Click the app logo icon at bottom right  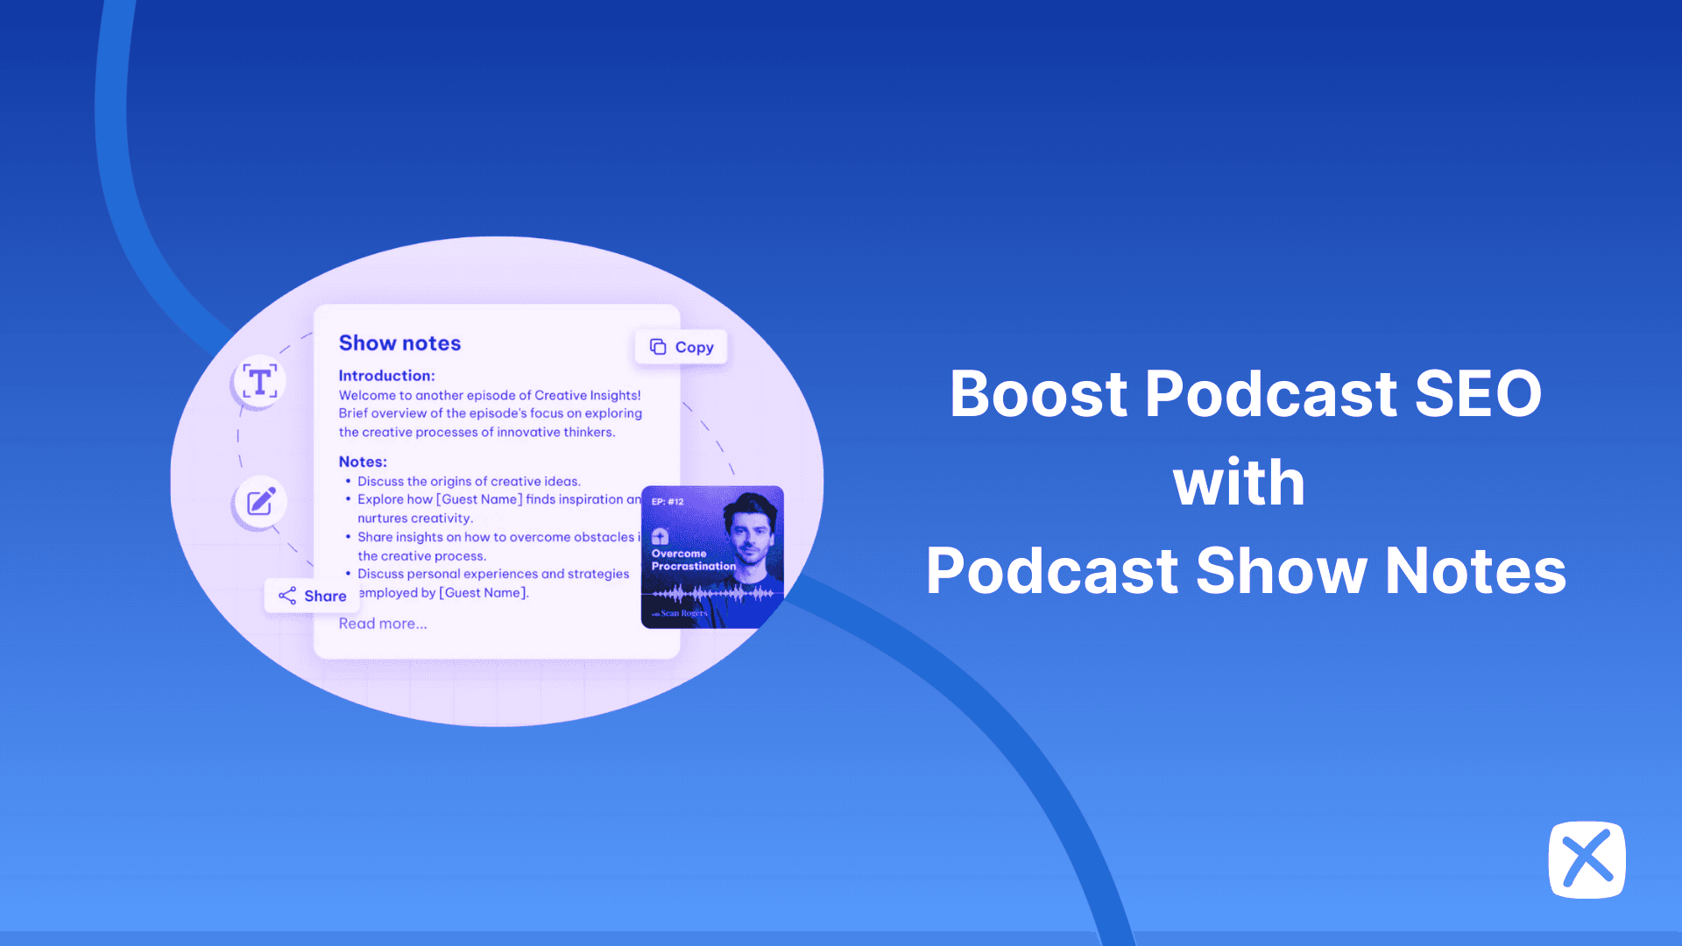click(1587, 860)
